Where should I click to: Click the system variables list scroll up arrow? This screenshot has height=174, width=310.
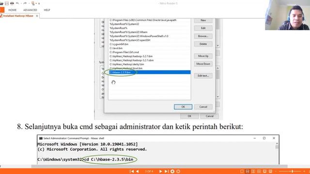[x=217, y=68]
